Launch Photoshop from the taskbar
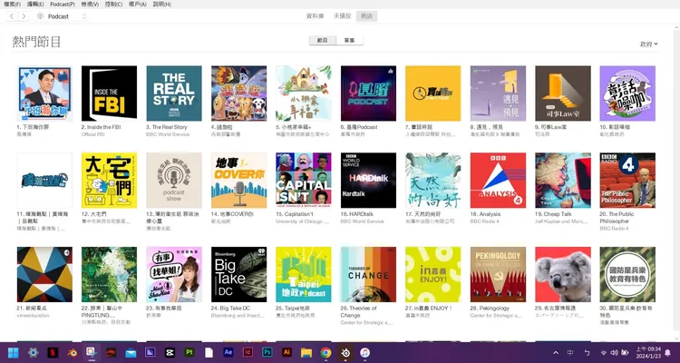This screenshot has height=363, width=680. click(267, 353)
